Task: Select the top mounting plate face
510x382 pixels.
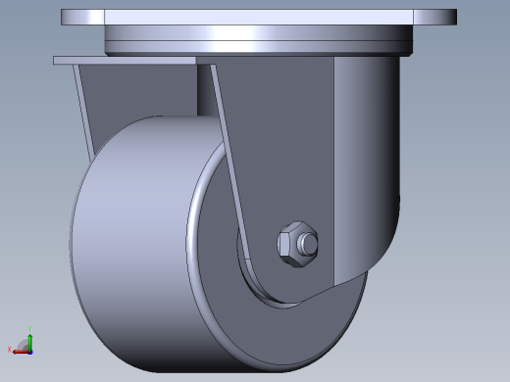Action: pos(259,17)
